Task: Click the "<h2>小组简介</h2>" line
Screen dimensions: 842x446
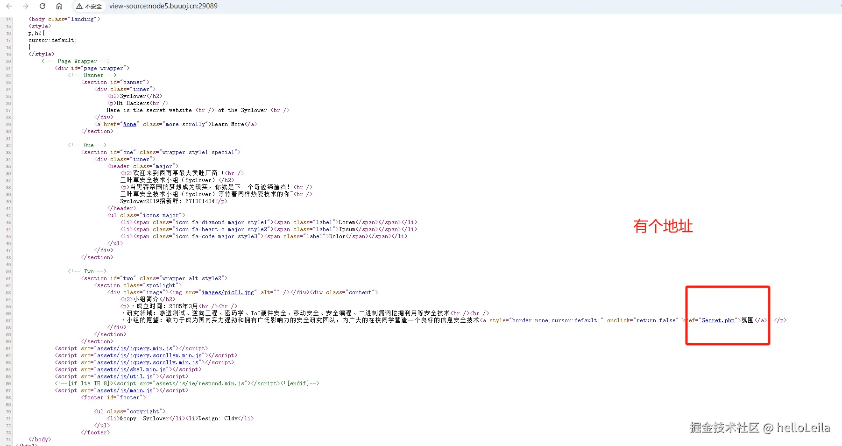Action: point(148,299)
